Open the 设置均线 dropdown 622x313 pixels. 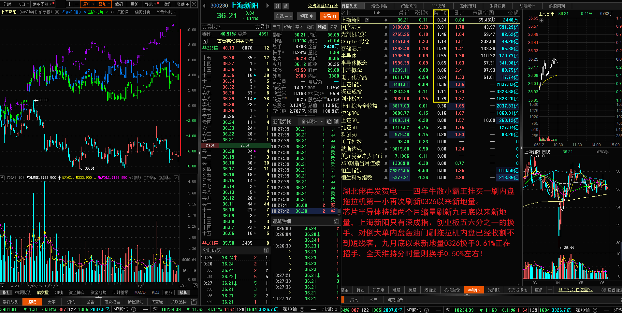(x=166, y=12)
